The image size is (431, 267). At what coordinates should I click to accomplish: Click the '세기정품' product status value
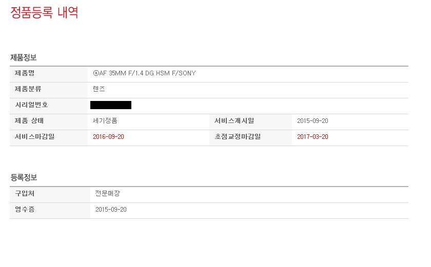point(105,121)
